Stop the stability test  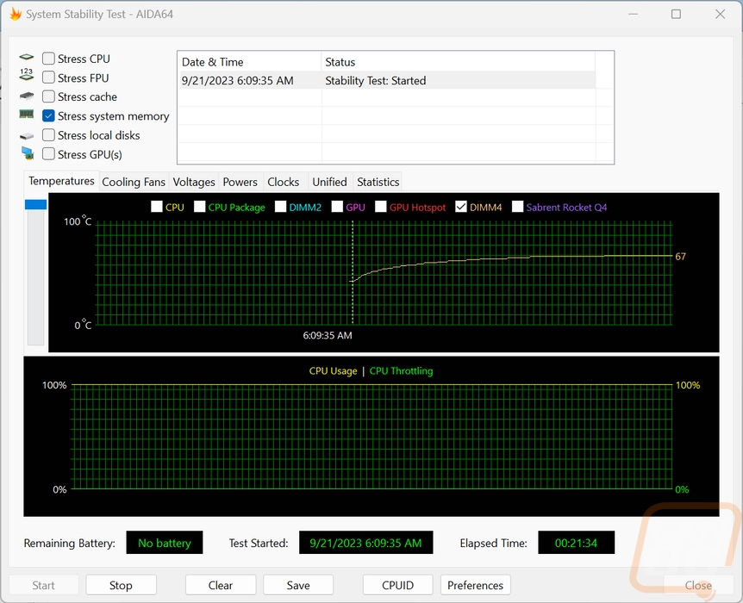coord(121,585)
